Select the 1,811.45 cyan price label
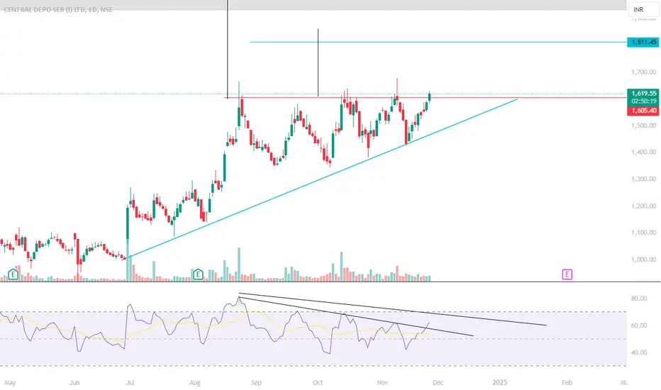Screen dimensions: 661x390 643,42
